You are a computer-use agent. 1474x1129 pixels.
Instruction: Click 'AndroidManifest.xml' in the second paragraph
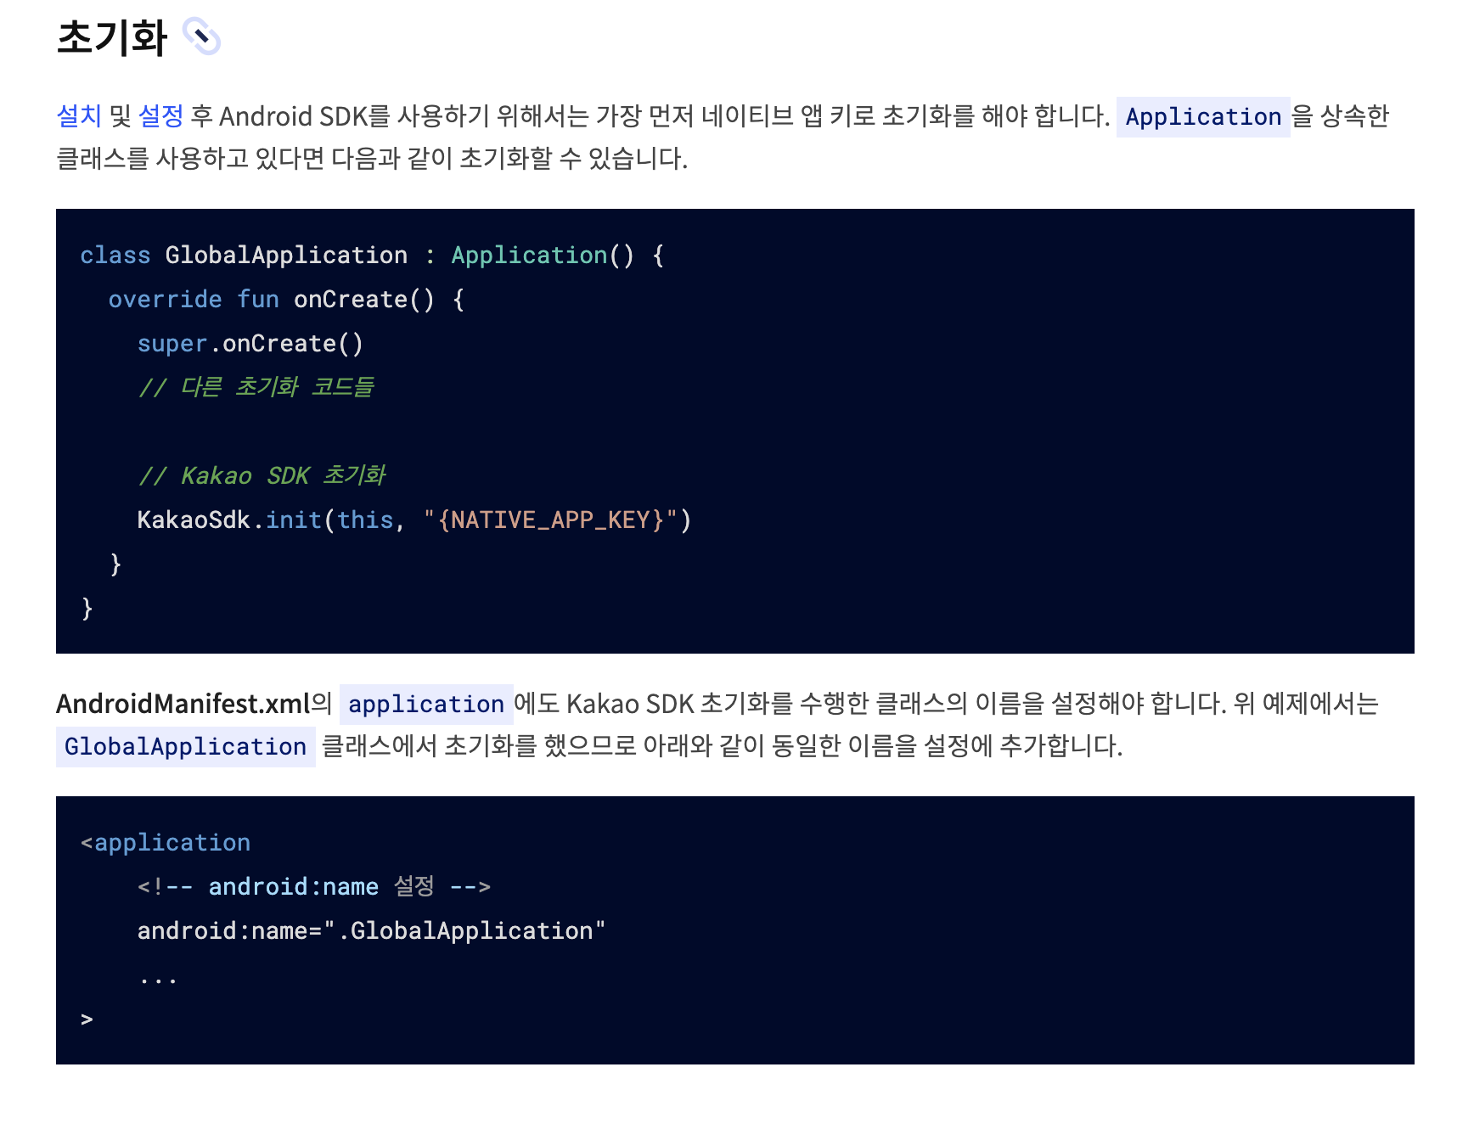tap(183, 704)
